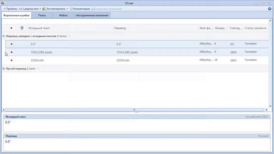Screen dimensions: 274x154
Task: Click the vertical scrollbar up arrow
Action: tap(270, 21)
